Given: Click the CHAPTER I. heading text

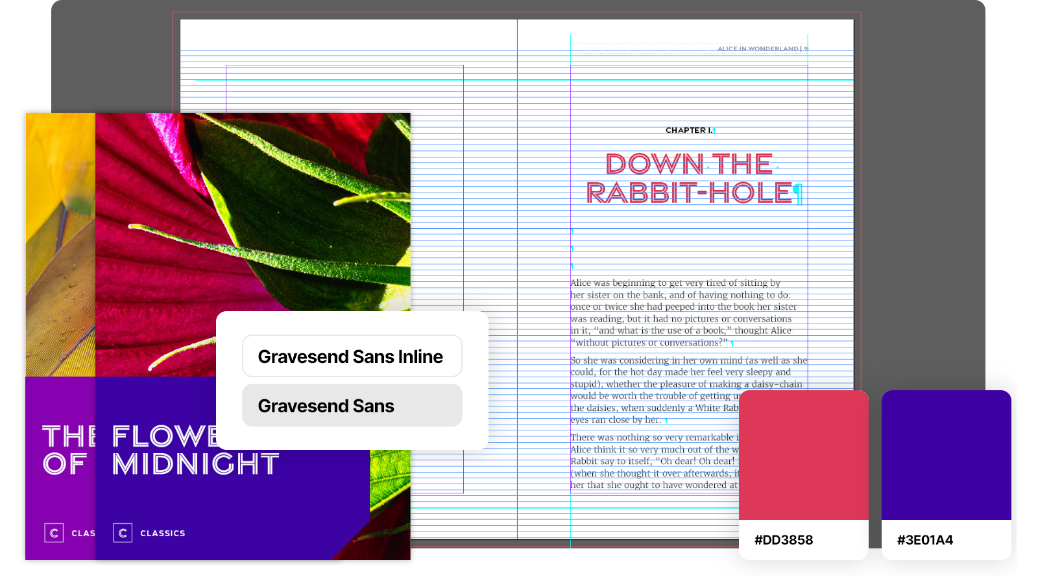Looking at the screenshot, I should (x=688, y=130).
